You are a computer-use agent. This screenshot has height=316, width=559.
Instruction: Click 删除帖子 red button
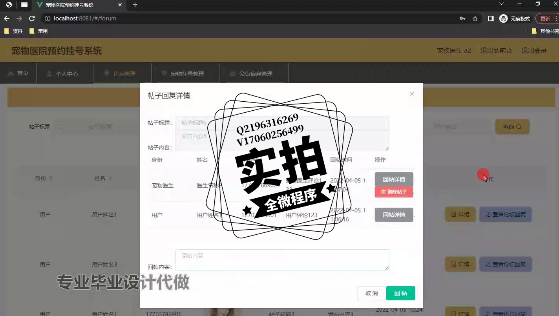[394, 192]
